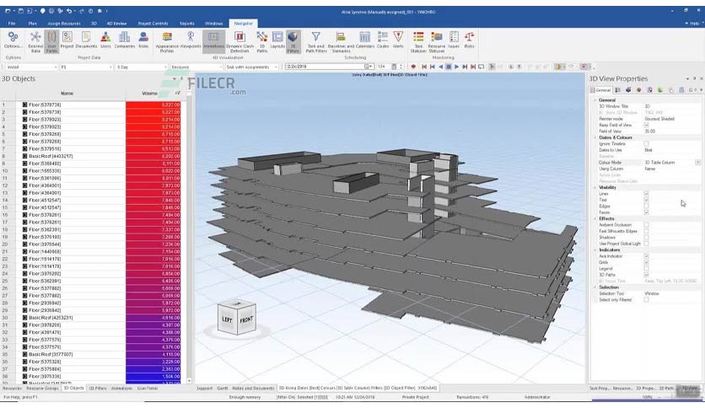Switch to the Project Controls tab
The width and height of the screenshot is (705, 408).
[153, 24]
